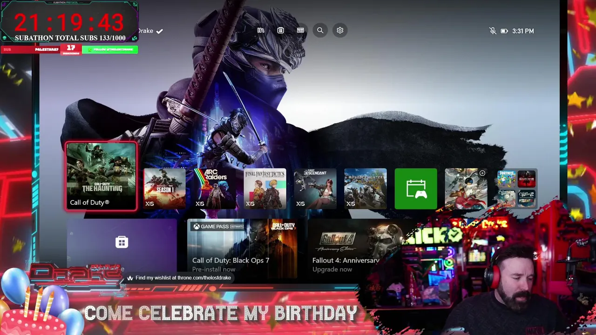Open the Final Fantasy Tactics game tile
The width and height of the screenshot is (596, 335).
click(265, 188)
